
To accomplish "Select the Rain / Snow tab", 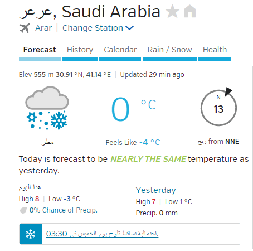I will click(x=169, y=50).
